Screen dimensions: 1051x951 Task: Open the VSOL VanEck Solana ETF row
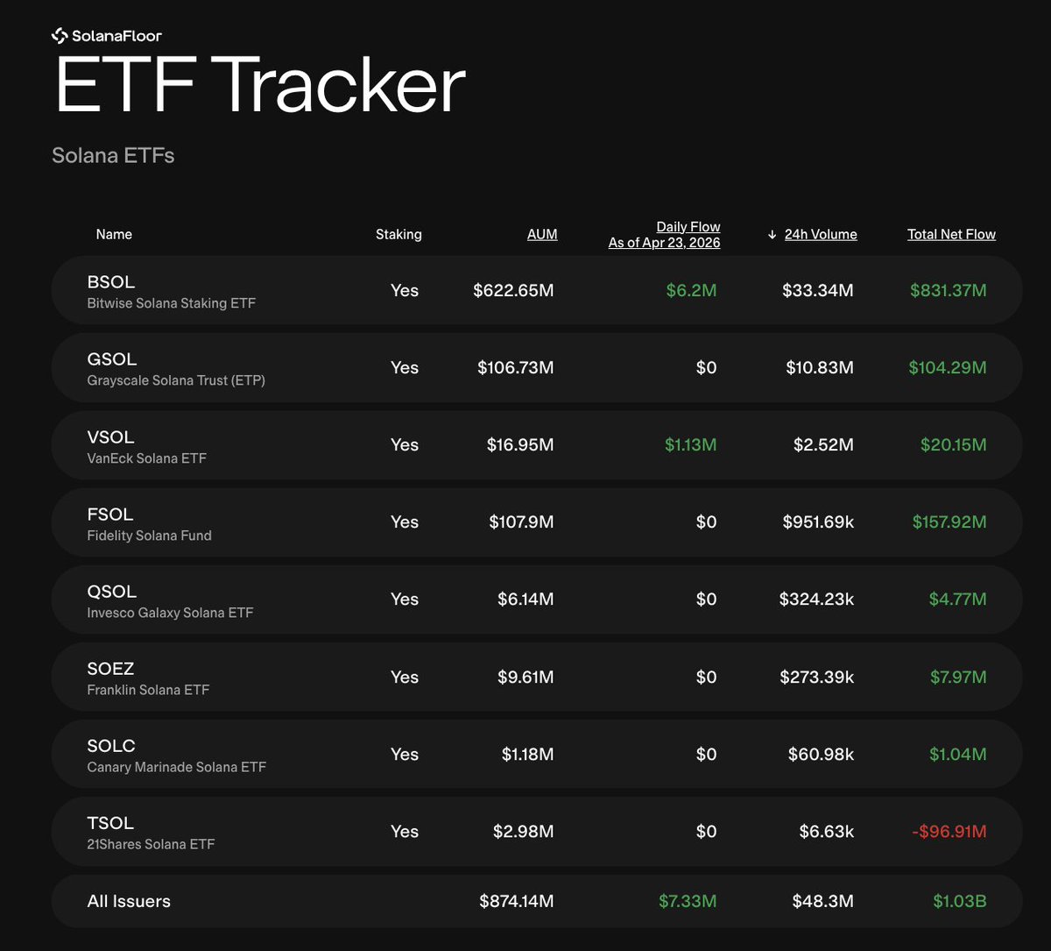click(146, 445)
